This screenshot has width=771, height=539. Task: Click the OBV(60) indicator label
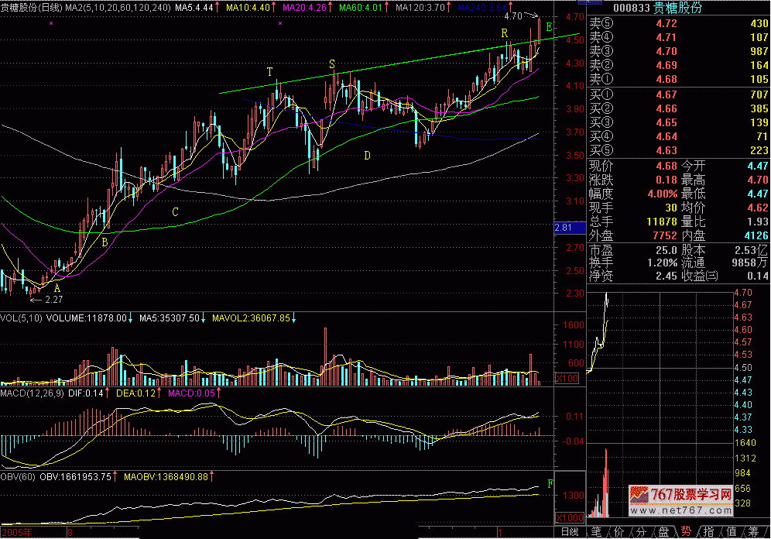(18, 475)
